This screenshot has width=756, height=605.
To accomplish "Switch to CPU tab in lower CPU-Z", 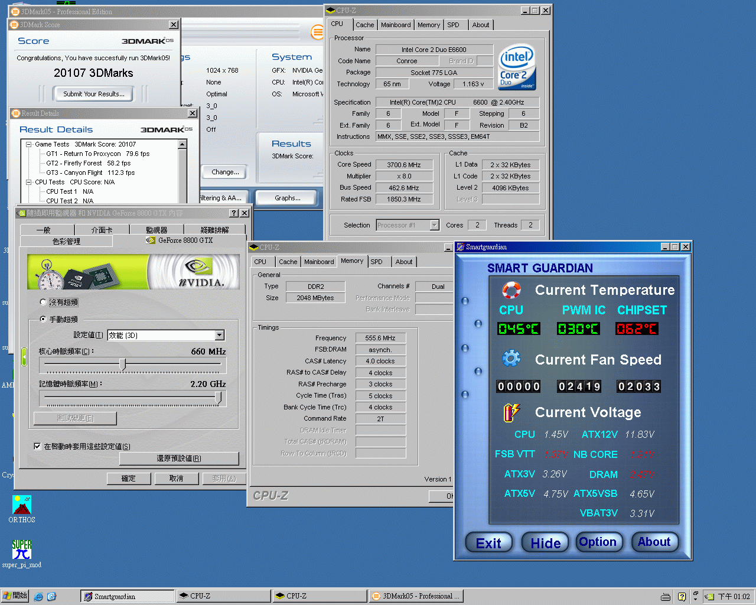I will (x=260, y=262).
